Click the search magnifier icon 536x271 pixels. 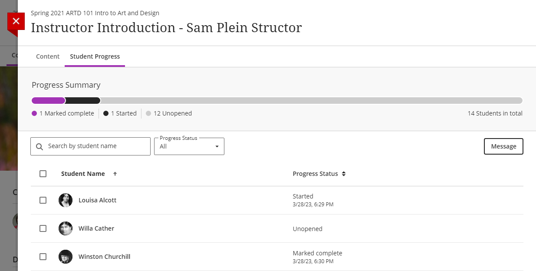(39, 147)
